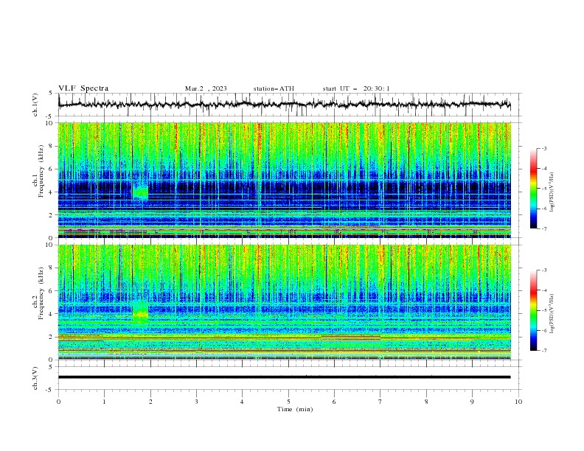Click the ch.2 "Frequency (kHz)" axis label
Image resolution: width=584 pixels, height=451 pixels.
pos(41,293)
